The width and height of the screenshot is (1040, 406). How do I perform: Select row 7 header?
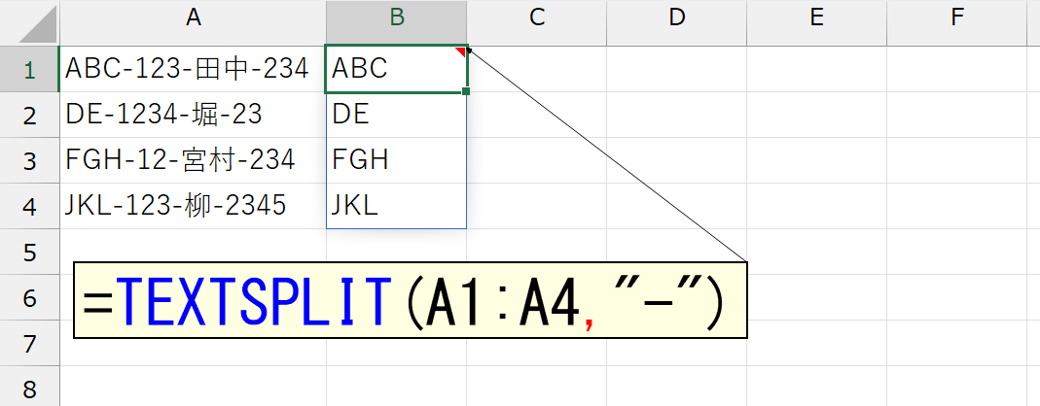29,343
